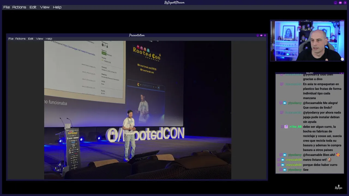Click the crown badge on the 'metro liviano wtf' message
Screen dimensions: 349x196
pyautogui.click(x=283, y=160)
